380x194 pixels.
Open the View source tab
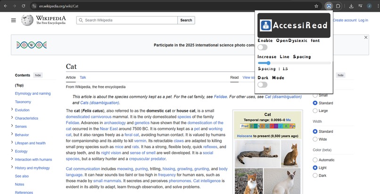248,77
